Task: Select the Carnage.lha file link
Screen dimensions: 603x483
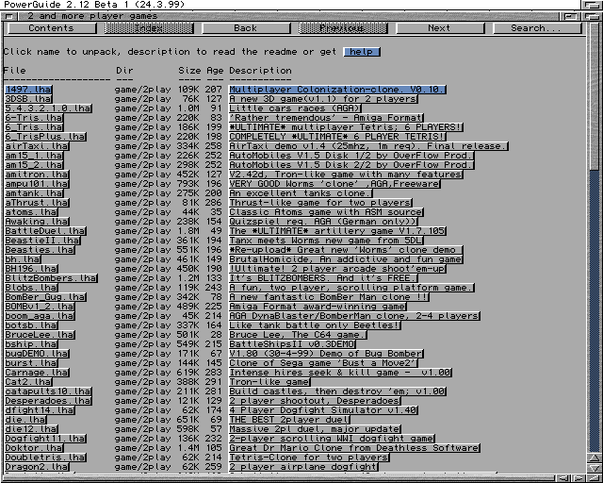Action: [x=34, y=372]
